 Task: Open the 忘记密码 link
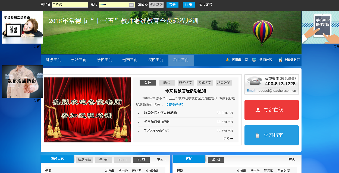(x=205, y=4)
